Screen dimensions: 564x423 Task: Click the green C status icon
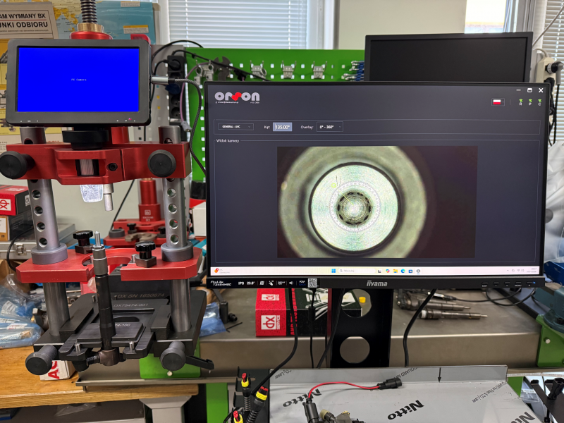tap(539, 103)
